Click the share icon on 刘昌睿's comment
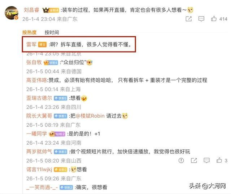Screen dimensions: 231x194 point(189,19)
